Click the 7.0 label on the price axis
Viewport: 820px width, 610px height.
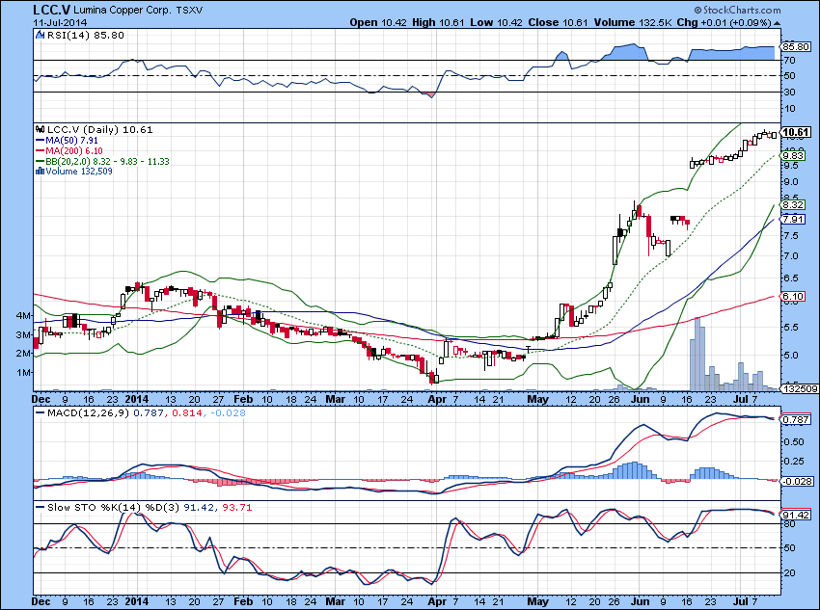pos(791,256)
